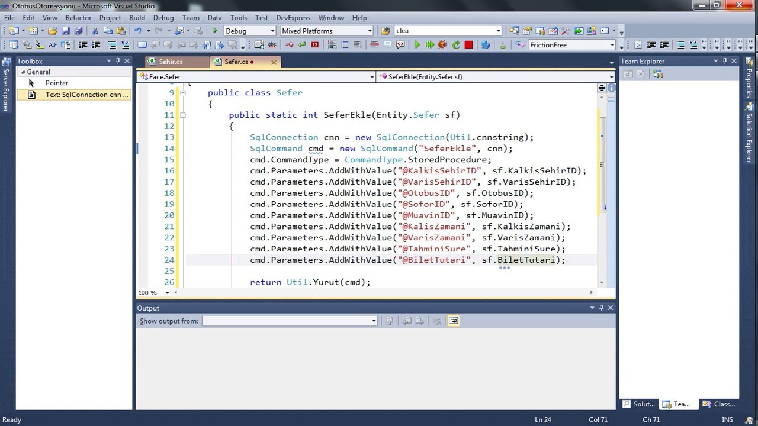Click the editor vertical scrollbar thumb
Viewport: 758px width, 426px height.
click(x=602, y=163)
